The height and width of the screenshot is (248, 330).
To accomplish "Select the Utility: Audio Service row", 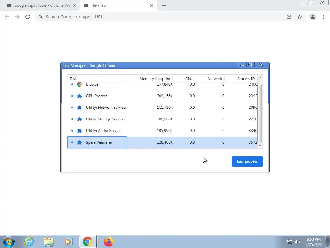I will [162, 131].
